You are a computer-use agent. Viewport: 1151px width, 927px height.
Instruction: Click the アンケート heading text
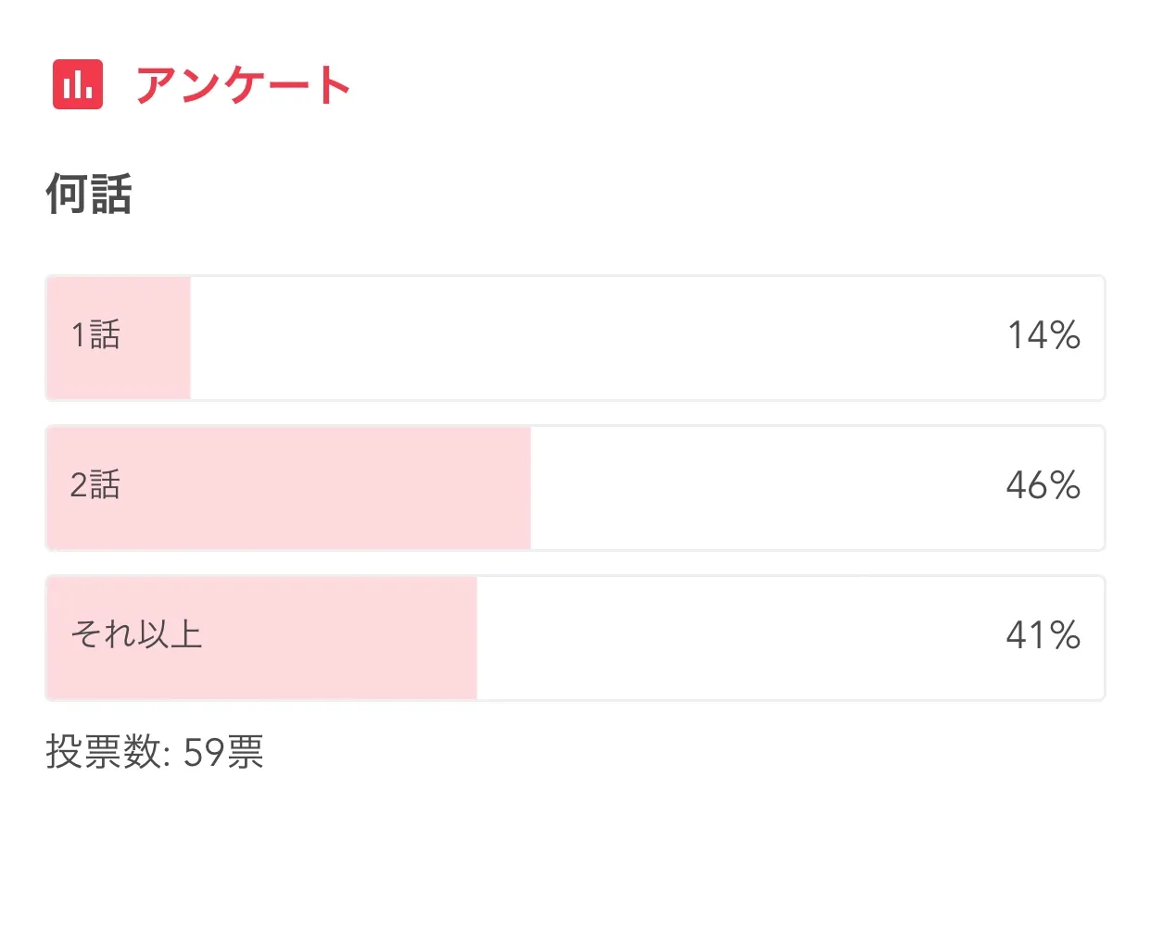[243, 85]
